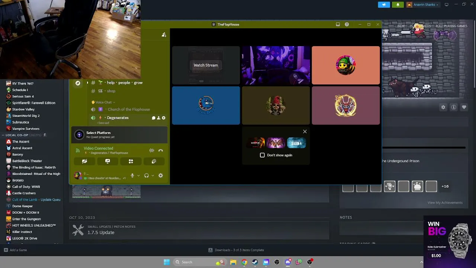Select Stardew Valley in Steam library
The width and height of the screenshot is (476, 268).
[23, 109]
